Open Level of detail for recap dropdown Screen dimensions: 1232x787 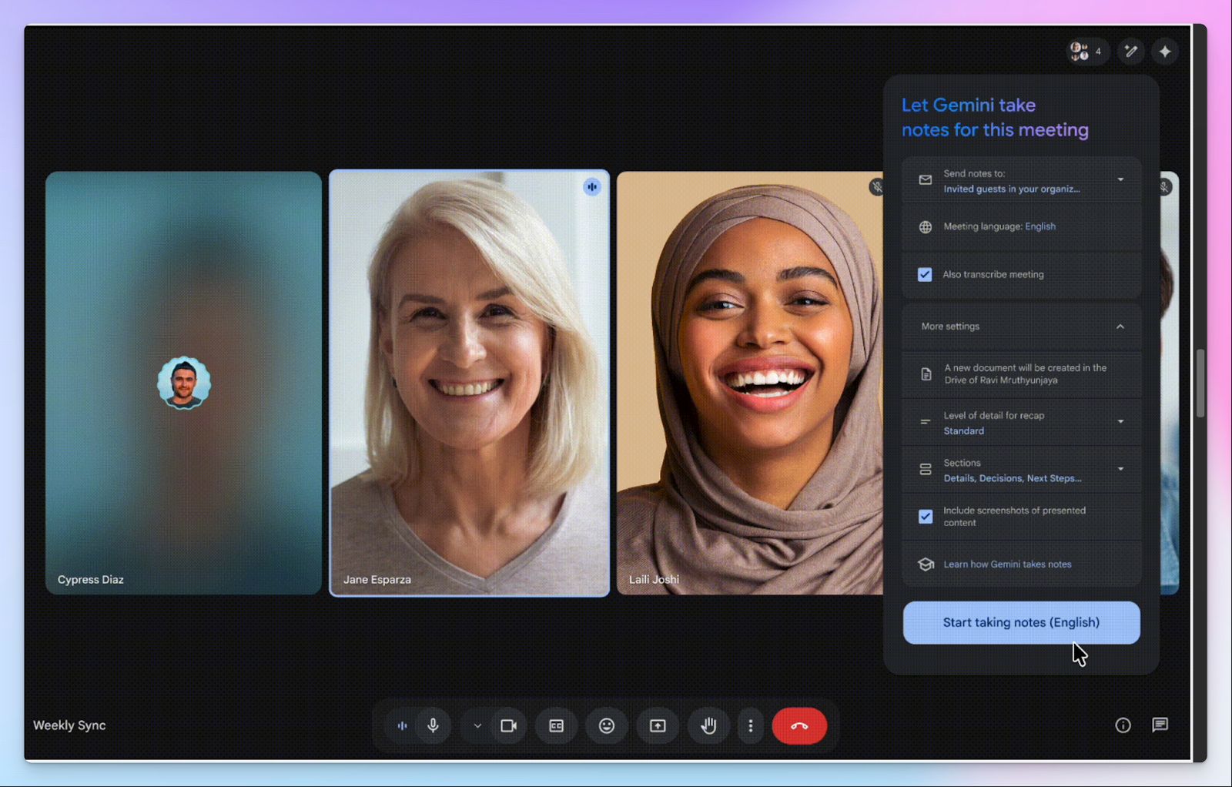[x=1120, y=422]
